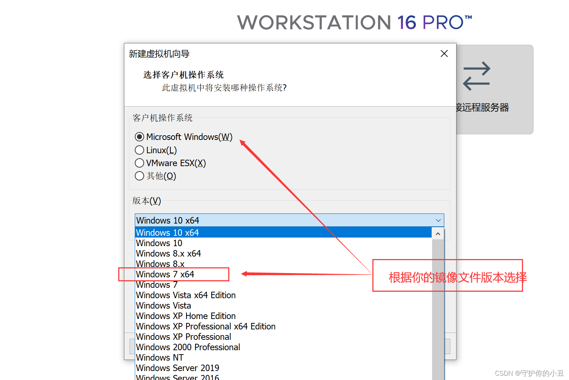Click the scroll-up arrow of the version list

click(x=438, y=234)
